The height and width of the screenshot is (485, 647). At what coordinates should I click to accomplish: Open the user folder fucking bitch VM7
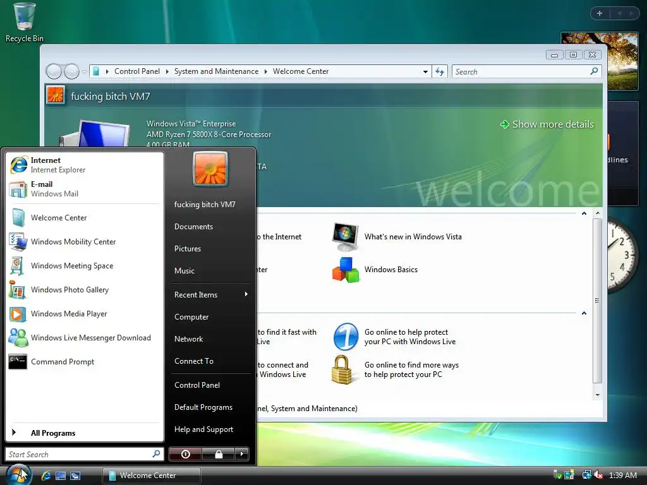pyautogui.click(x=211, y=204)
